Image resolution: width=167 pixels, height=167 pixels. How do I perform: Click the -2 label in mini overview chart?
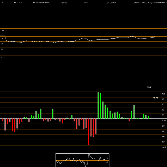(x=107, y=162)
